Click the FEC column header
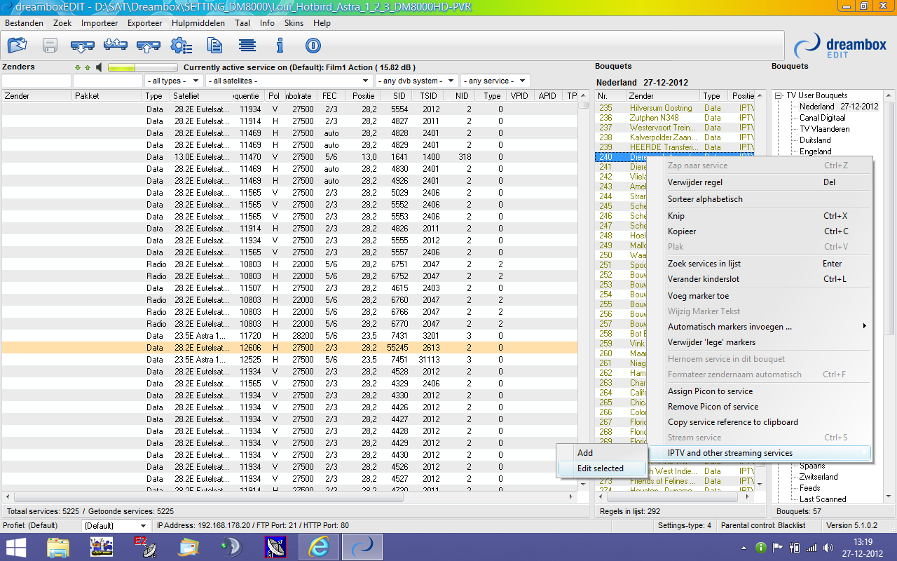Image resolution: width=897 pixels, height=561 pixels. (x=331, y=96)
